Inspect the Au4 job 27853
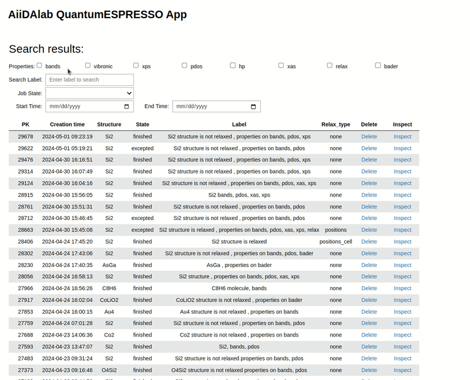470x380 pixels. pyautogui.click(x=402, y=312)
